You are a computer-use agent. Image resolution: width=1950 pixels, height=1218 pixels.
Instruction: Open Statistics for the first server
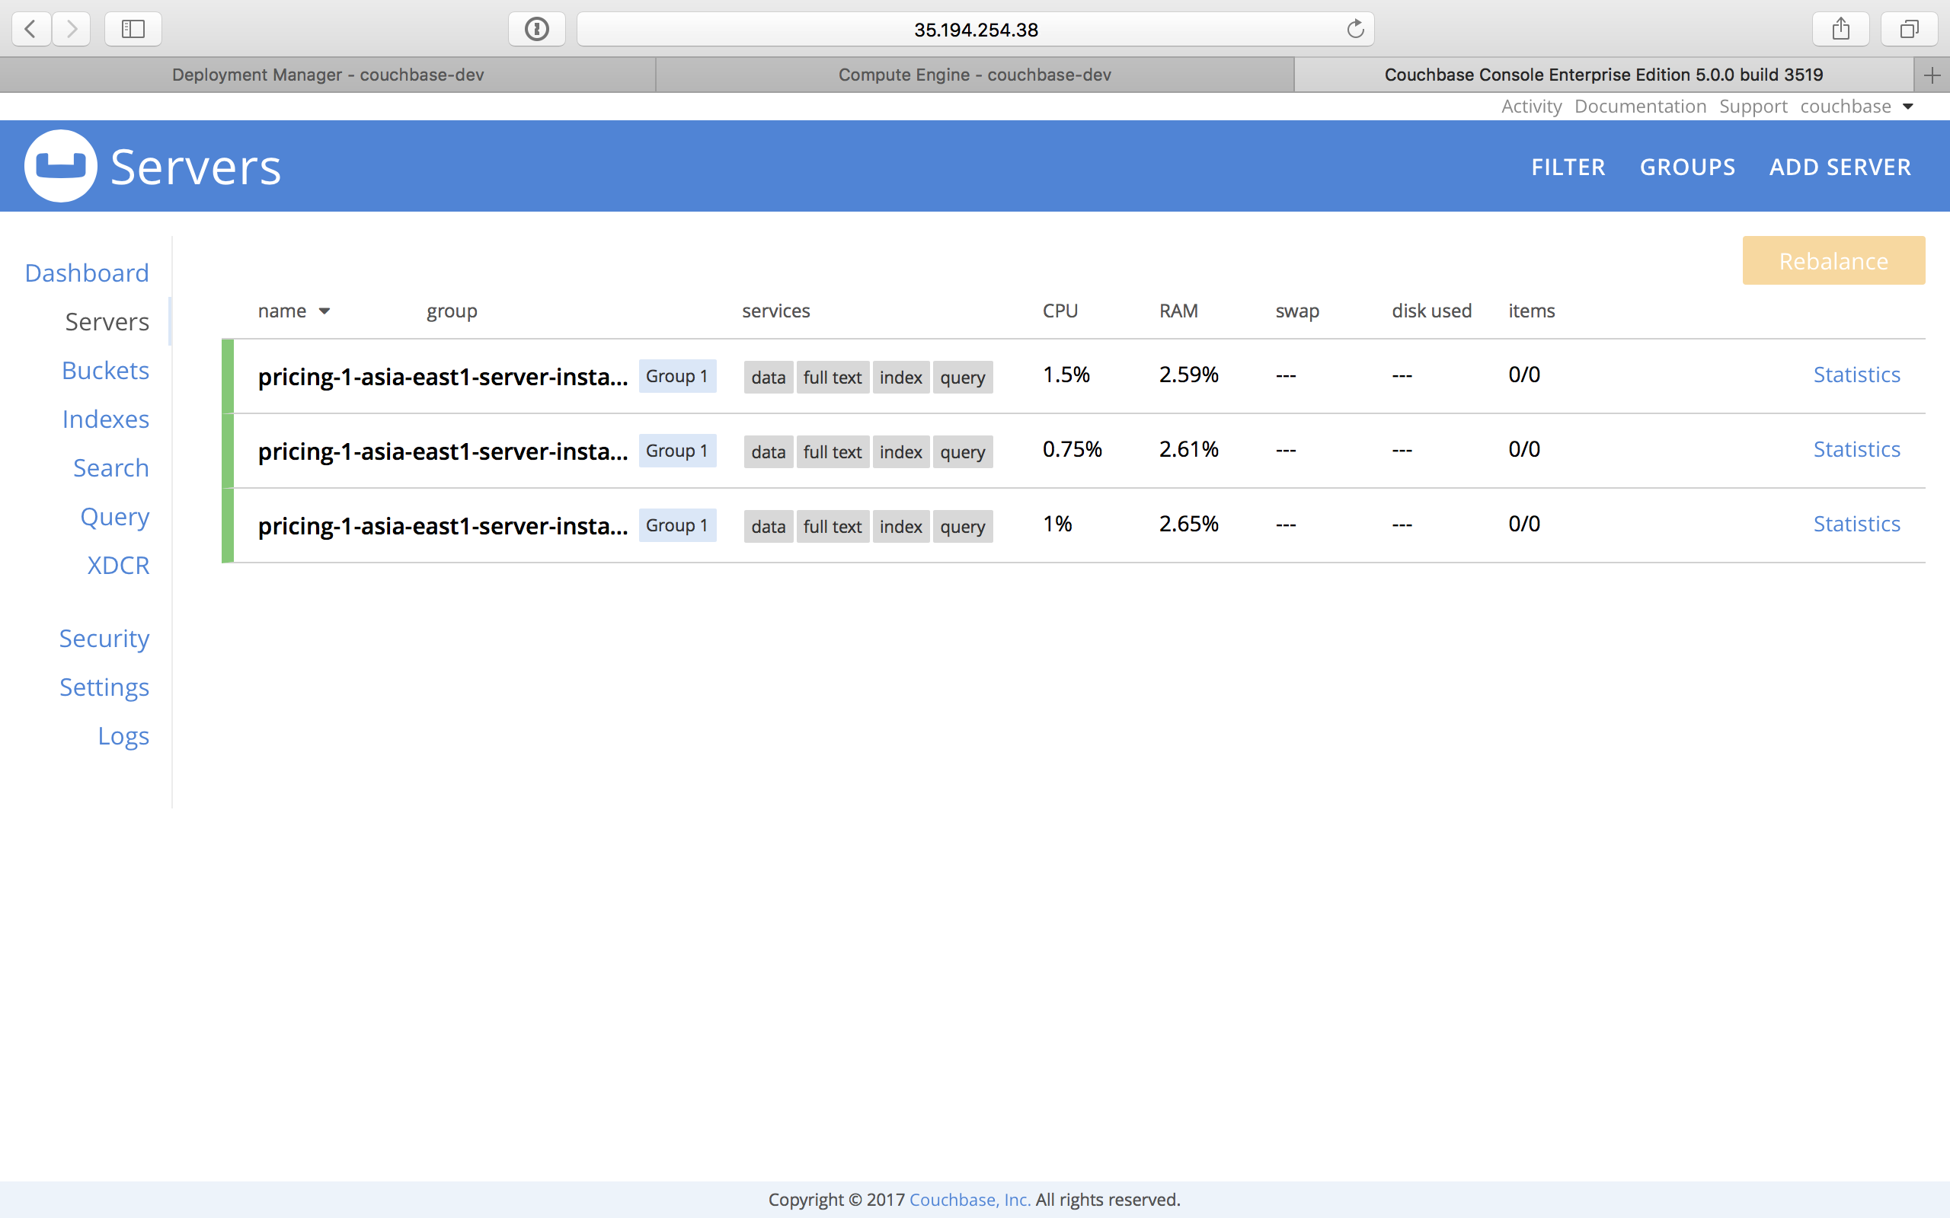pos(1856,374)
